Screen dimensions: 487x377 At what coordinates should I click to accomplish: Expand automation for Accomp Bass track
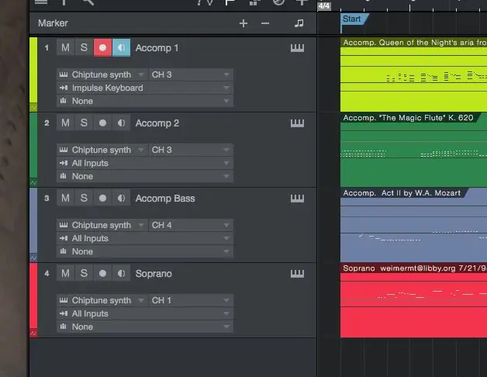pos(33,258)
